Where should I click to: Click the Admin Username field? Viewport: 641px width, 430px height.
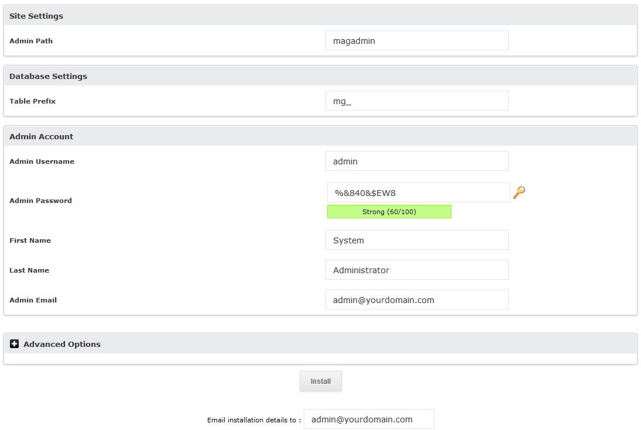tap(416, 161)
